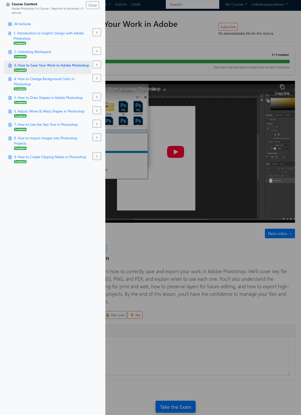Open lecture How to Create Clipping Masks

click(x=50, y=157)
